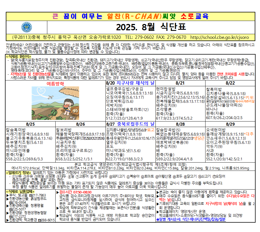The height and width of the screenshot is (232, 260).
Task: Click the '*키위' orange note
Action: [249, 98]
